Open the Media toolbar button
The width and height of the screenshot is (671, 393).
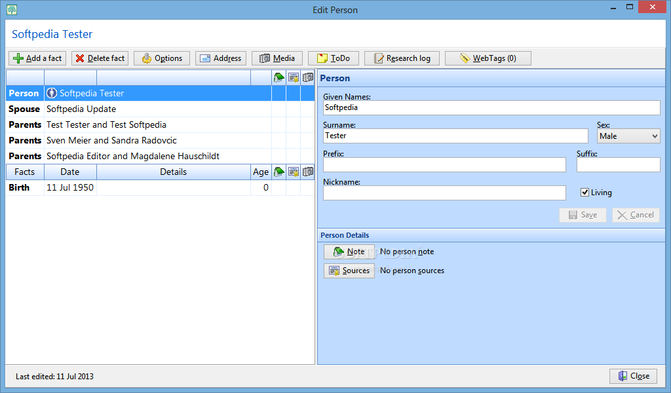(x=277, y=58)
